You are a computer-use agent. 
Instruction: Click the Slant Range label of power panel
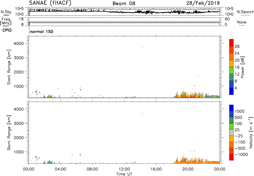9,67
